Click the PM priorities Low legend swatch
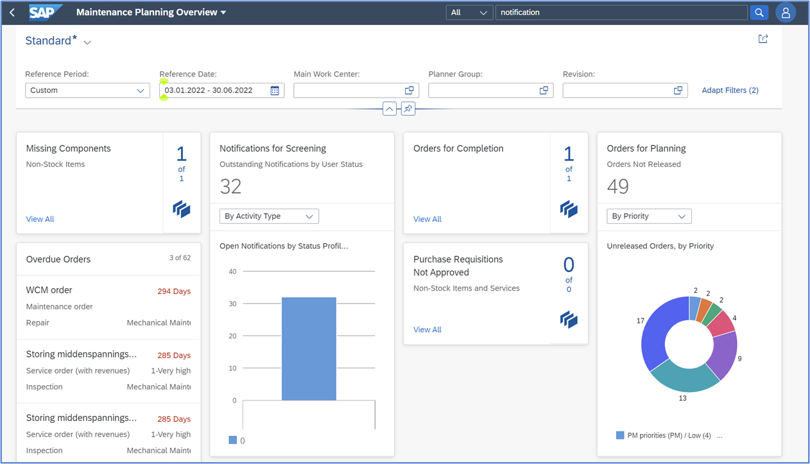 619,435
